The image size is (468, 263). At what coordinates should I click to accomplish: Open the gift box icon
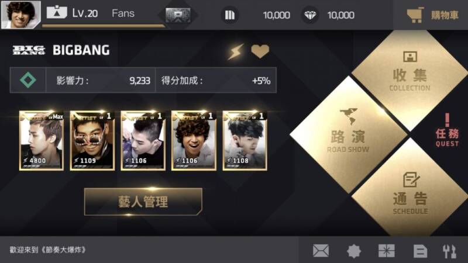(387, 251)
